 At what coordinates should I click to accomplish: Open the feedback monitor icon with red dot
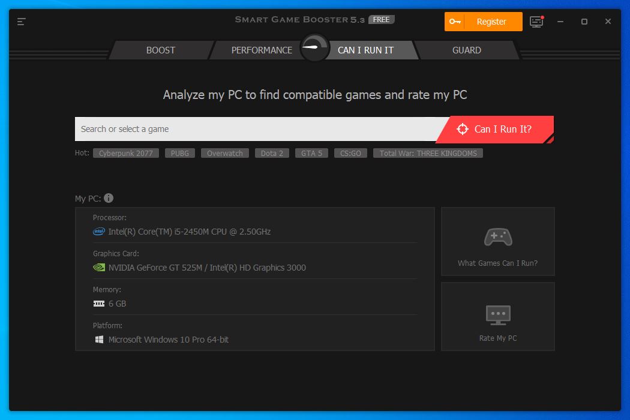coord(536,22)
